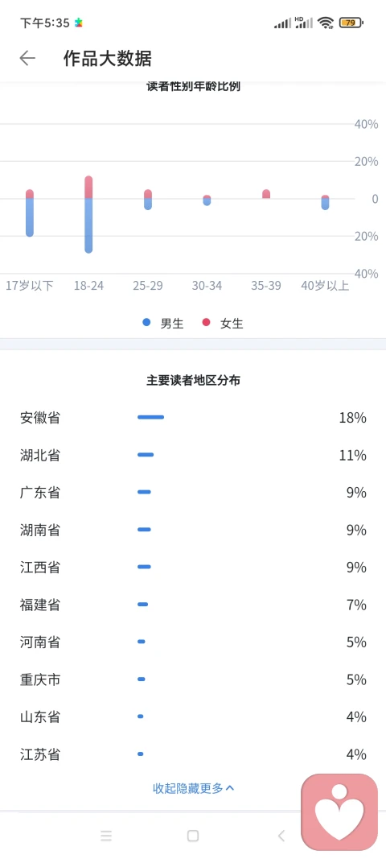The height and width of the screenshot is (859, 386).
Task: Tap the 作品大数据 page title
Action: (107, 58)
